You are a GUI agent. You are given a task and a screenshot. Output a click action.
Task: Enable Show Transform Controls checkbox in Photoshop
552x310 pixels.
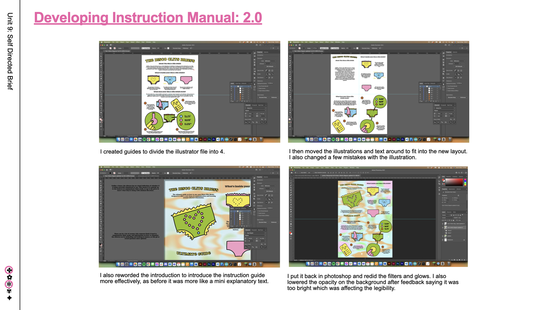pyautogui.click(x=313, y=173)
